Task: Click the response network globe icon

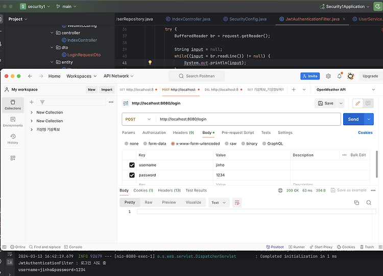Action: [x=280, y=190]
